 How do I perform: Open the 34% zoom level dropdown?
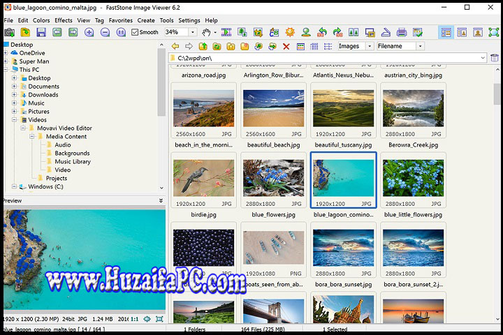(193, 32)
